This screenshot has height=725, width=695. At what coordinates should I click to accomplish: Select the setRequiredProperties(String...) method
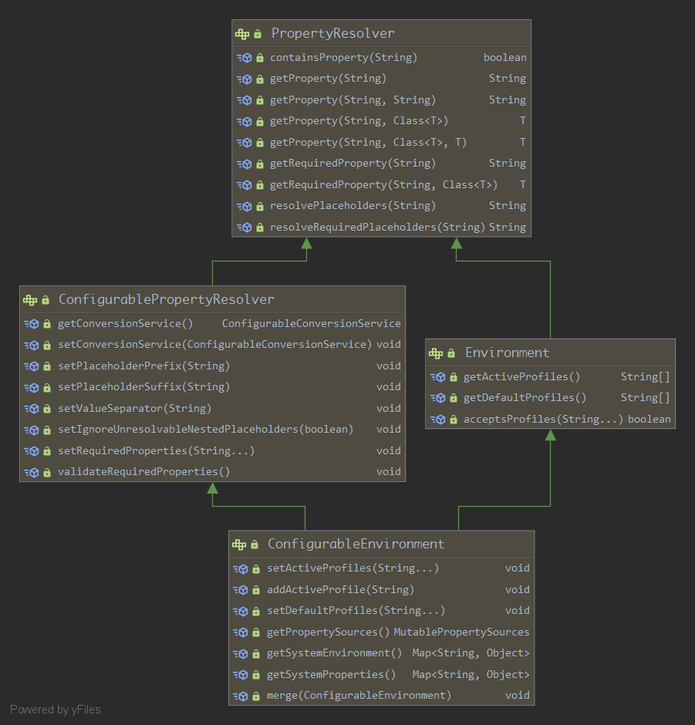(157, 451)
